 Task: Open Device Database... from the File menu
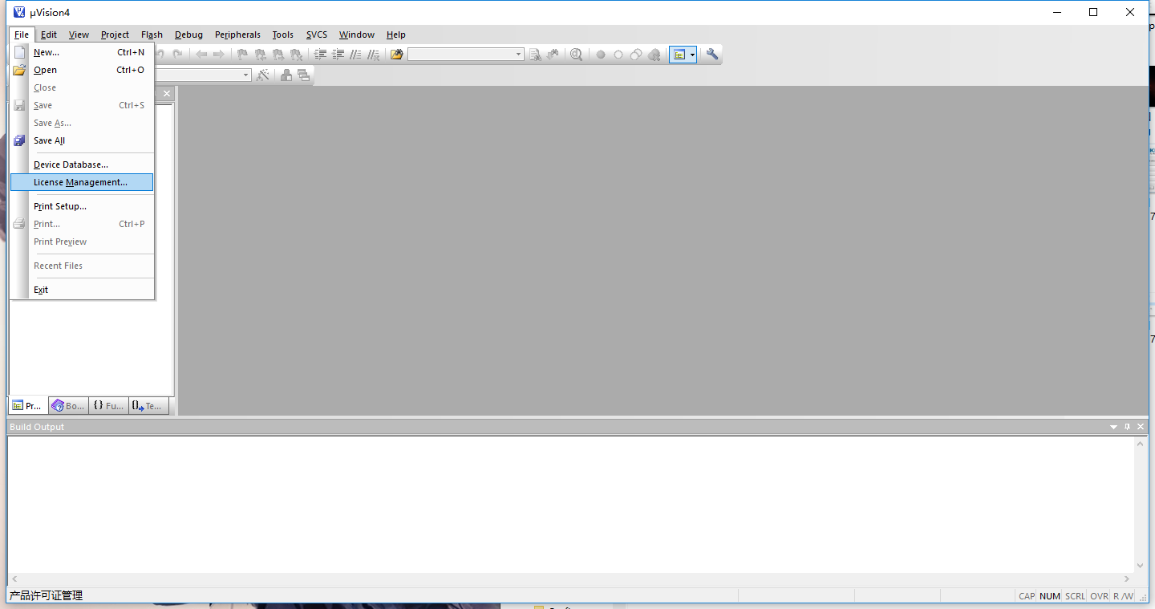[x=82, y=164]
